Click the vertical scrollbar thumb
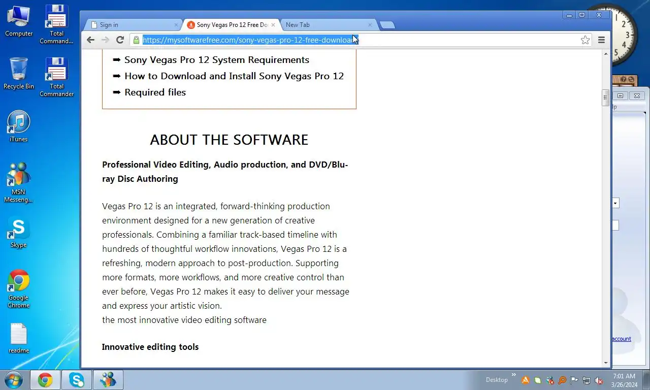This screenshot has width=650, height=390. point(605,98)
